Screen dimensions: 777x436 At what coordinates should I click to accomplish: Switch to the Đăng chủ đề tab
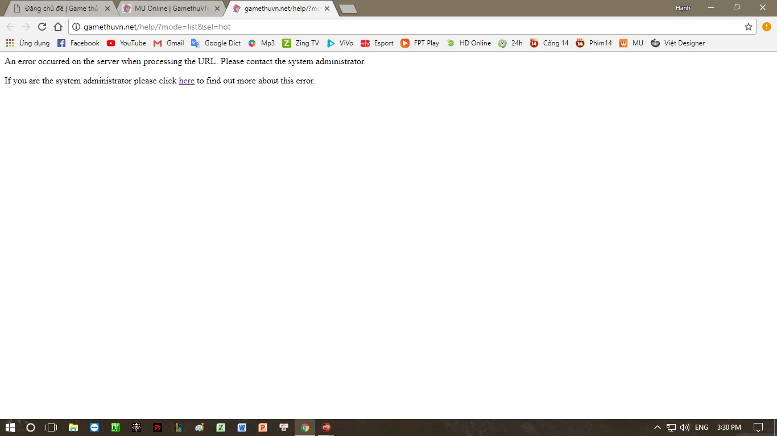pyautogui.click(x=60, y=9)
